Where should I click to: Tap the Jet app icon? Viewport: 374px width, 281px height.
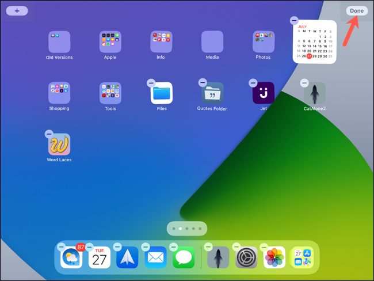(264, 93)
